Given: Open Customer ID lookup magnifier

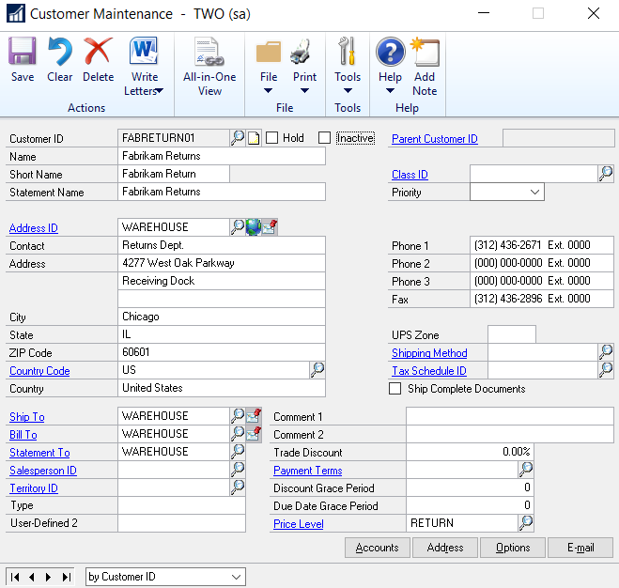Looking at the screenshot, I should pos(238,138).
